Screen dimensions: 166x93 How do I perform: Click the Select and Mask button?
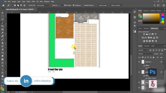point(116,5)
